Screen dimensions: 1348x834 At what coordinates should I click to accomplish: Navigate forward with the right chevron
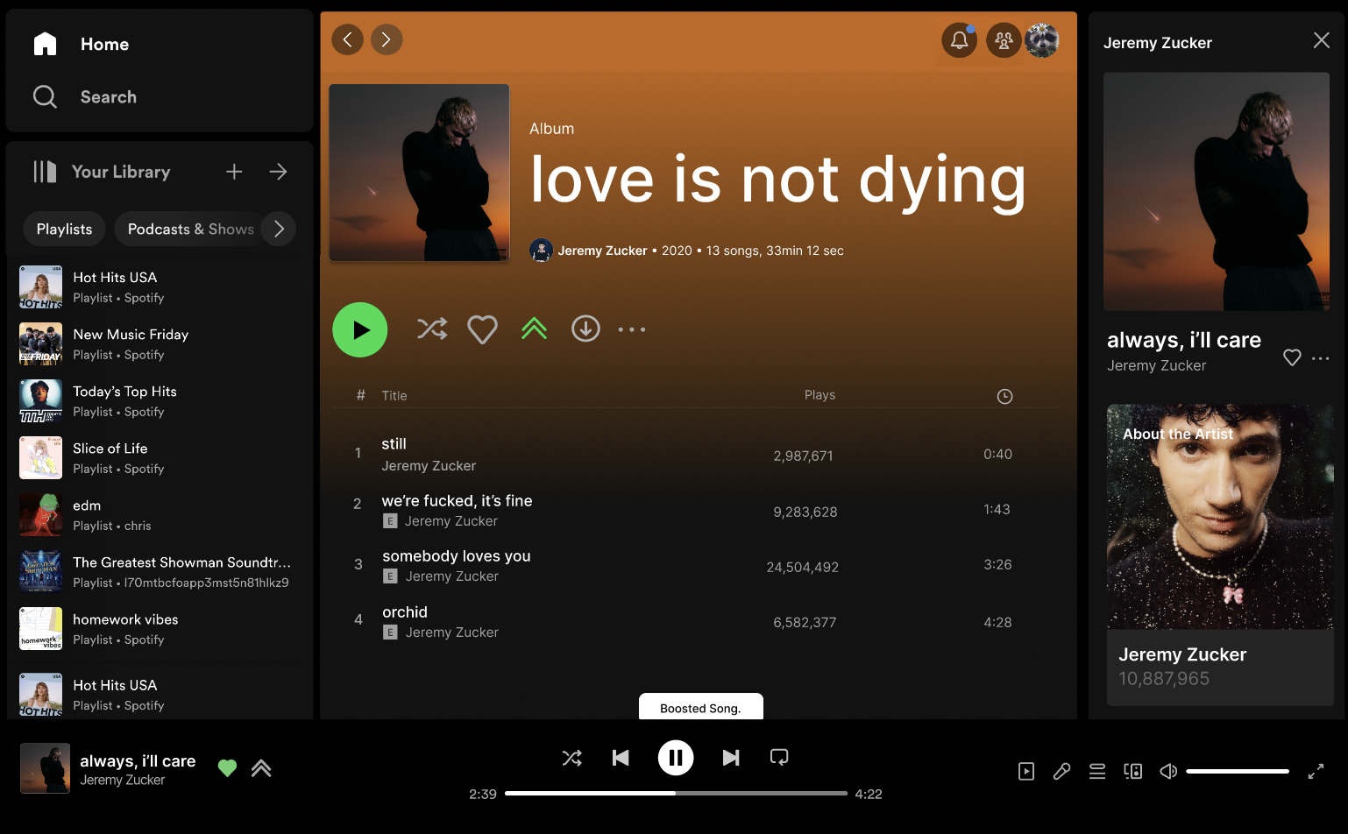pyautogui.click(x=387, y=39)
